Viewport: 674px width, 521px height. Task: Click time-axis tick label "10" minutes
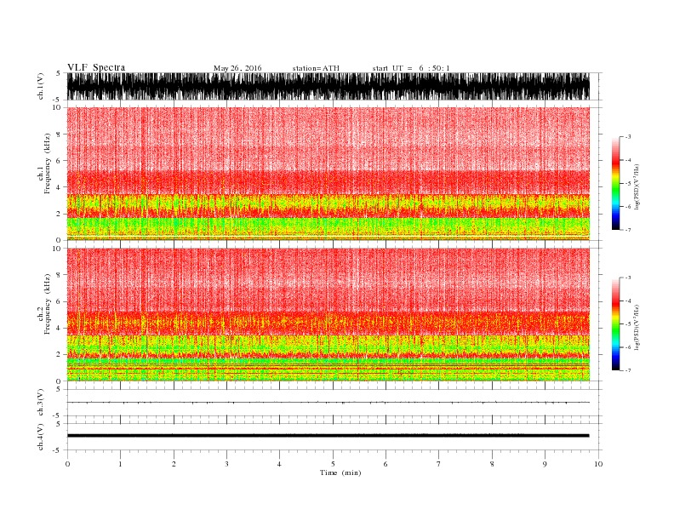click(598, 464)
